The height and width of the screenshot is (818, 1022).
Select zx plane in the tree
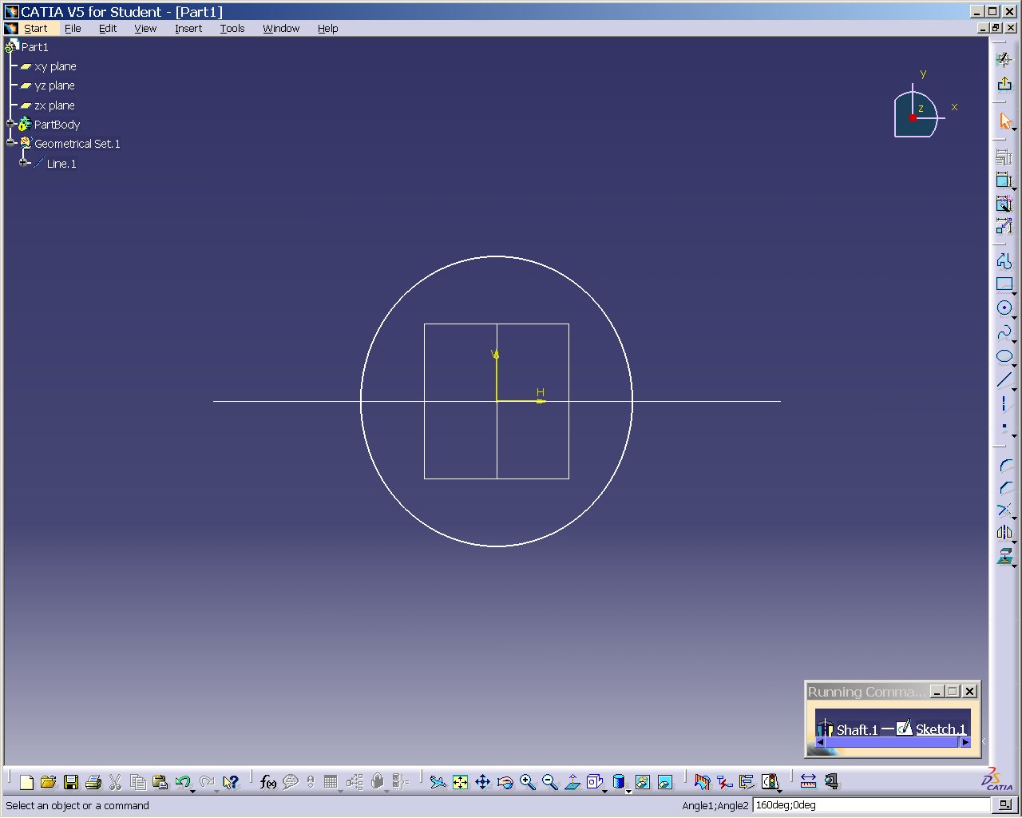[54, 105]
